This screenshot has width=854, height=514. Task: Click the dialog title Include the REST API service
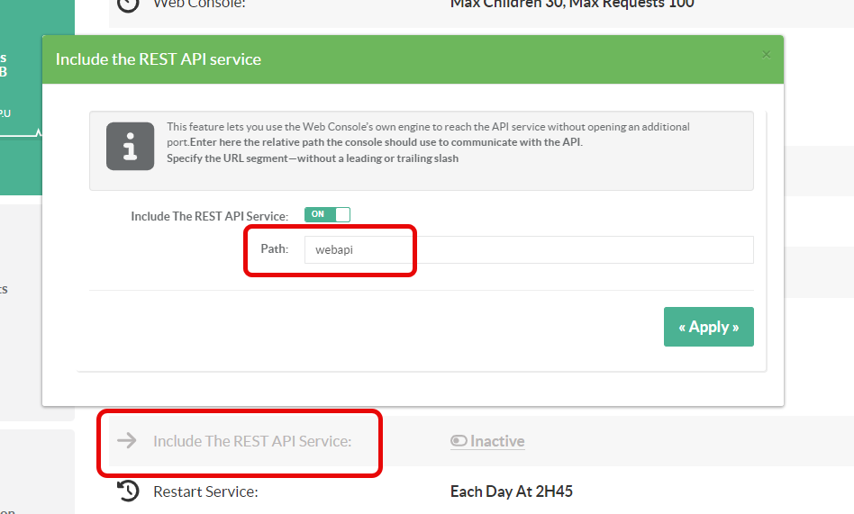[159, 59]
